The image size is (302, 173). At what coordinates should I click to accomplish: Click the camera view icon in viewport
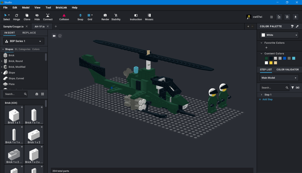click(54, 36)
